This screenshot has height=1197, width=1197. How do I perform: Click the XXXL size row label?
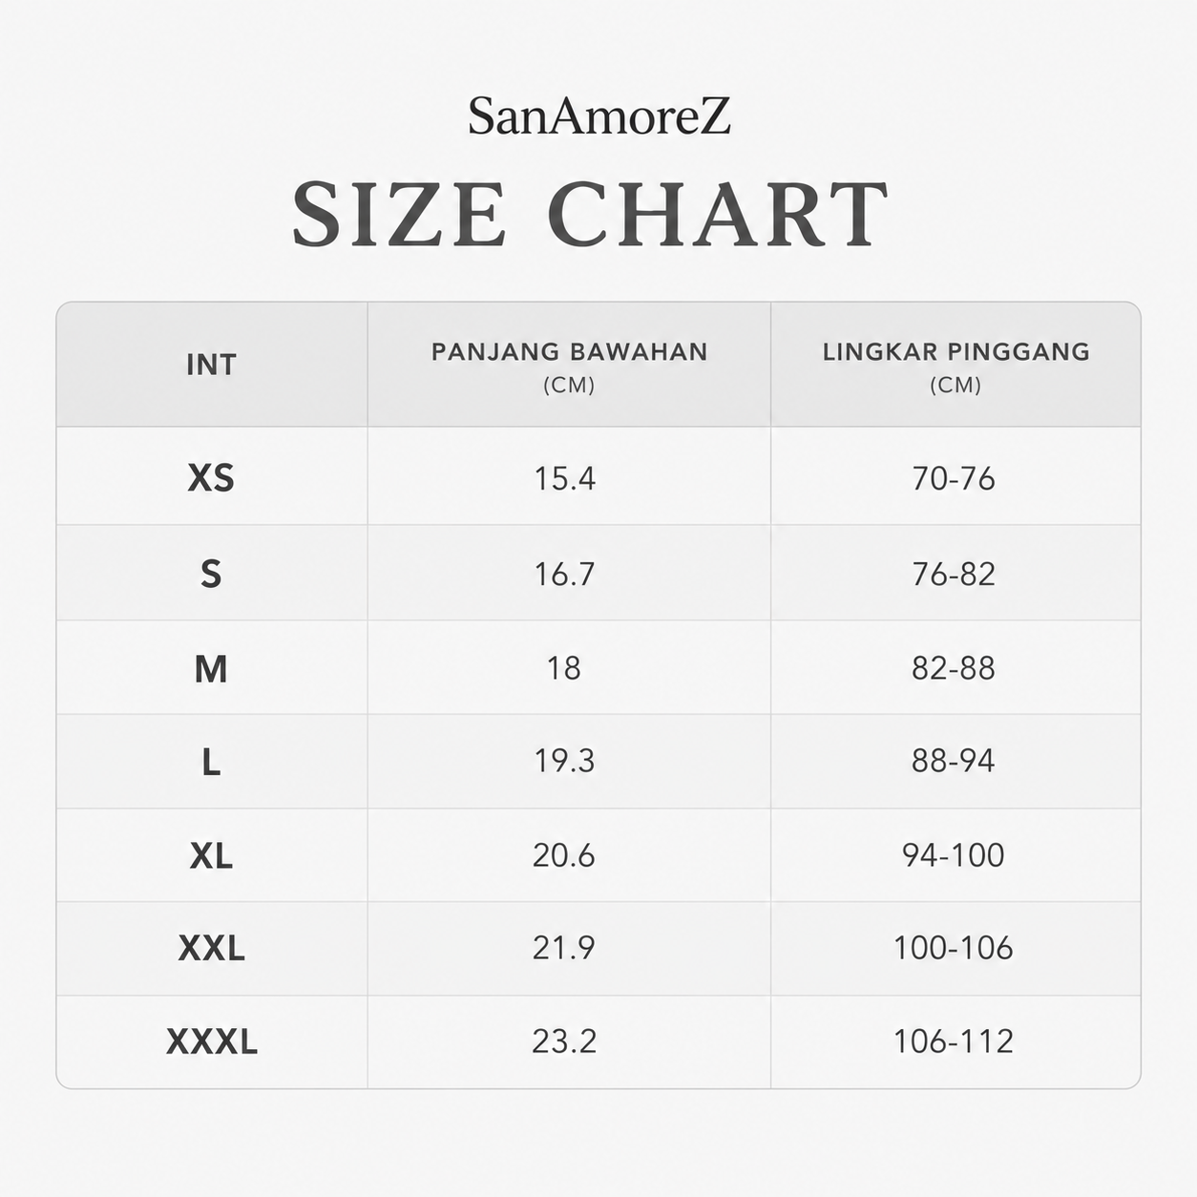(x=212, y=1041)
